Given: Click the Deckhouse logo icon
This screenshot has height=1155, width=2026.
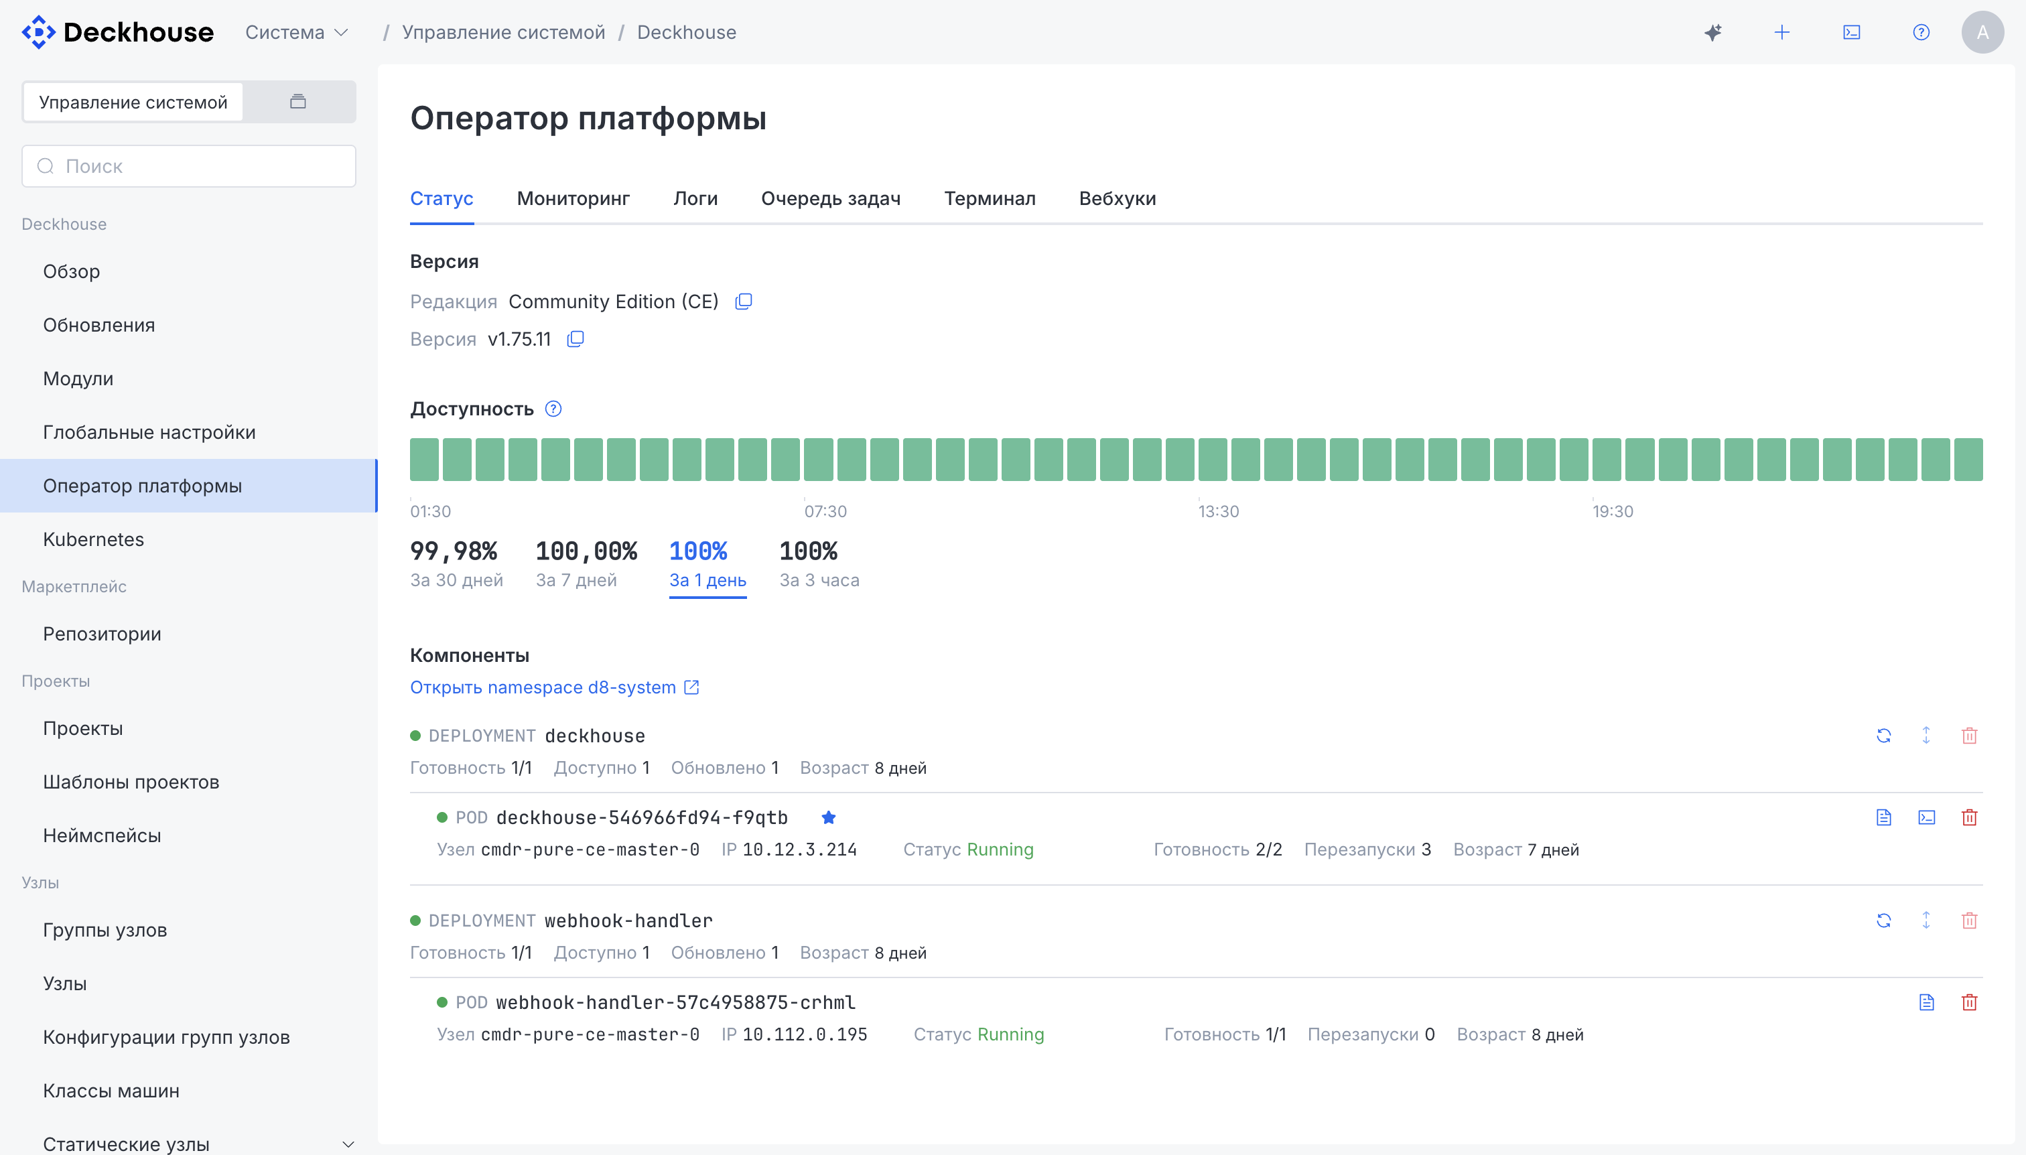Looking at the screenshot, I should tap(38, 33).
